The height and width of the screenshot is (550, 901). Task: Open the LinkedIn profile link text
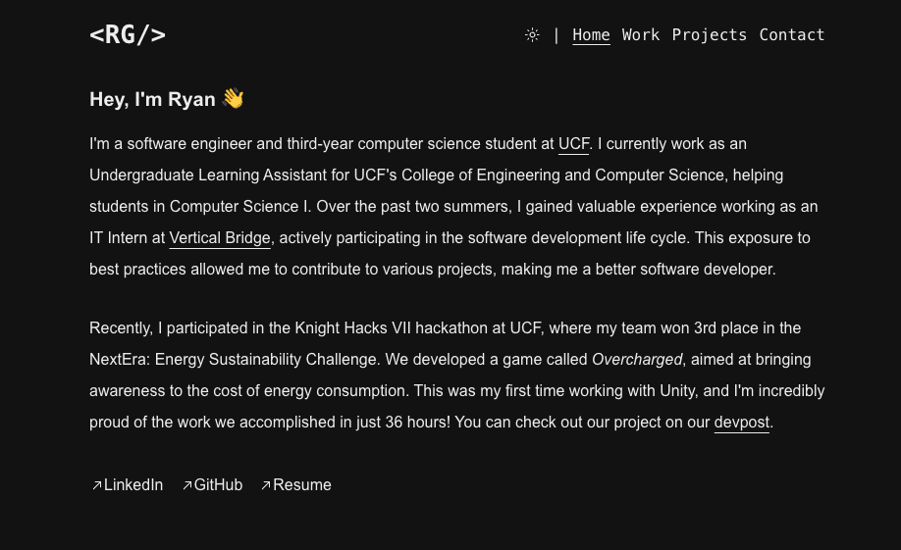[x=133, y=485]
